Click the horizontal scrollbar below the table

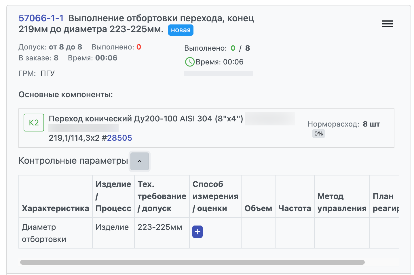tap(192, 262)
